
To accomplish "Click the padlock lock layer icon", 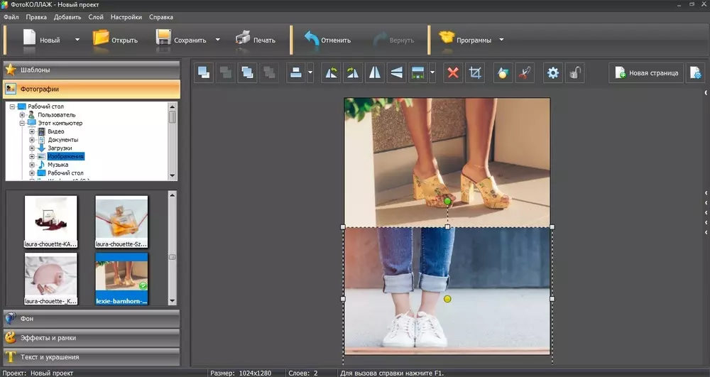I will coord(575,73).
